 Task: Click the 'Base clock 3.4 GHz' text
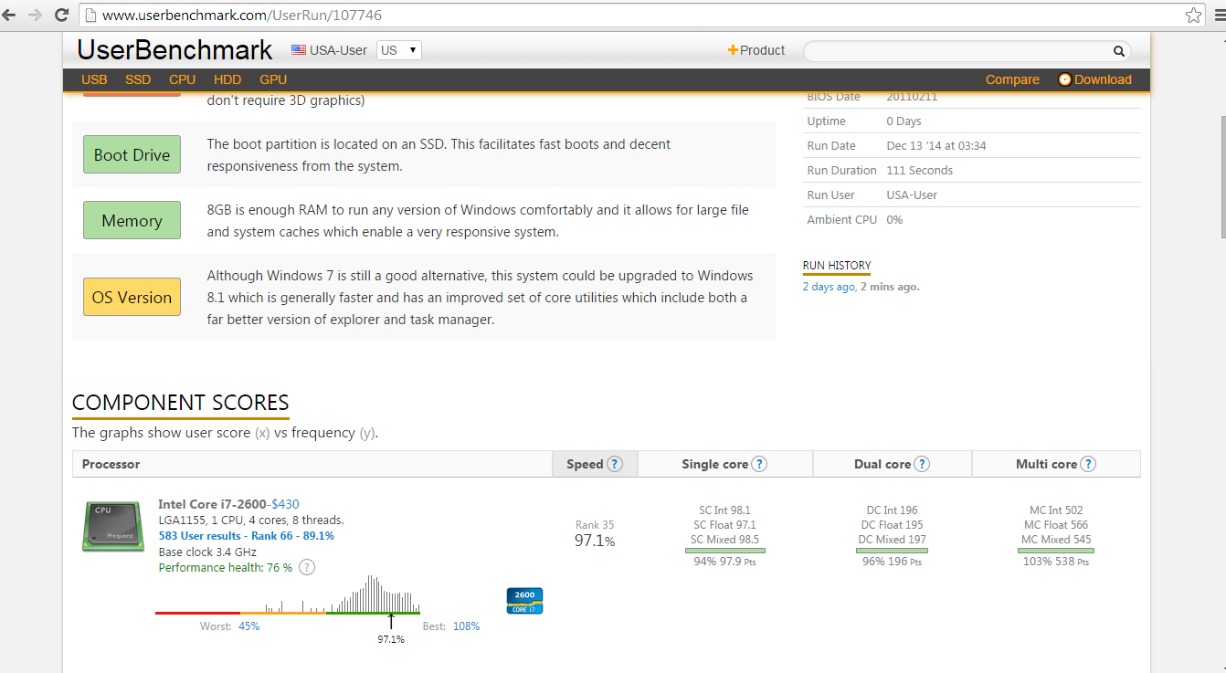(x=207, y=552)
